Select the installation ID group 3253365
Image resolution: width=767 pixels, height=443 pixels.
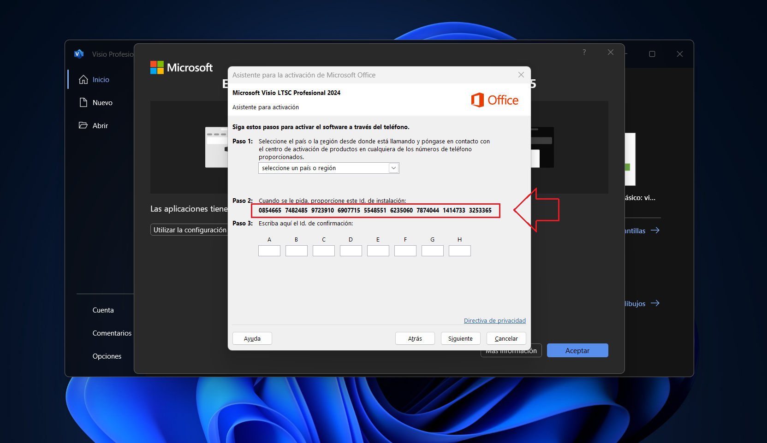[480, 210]
